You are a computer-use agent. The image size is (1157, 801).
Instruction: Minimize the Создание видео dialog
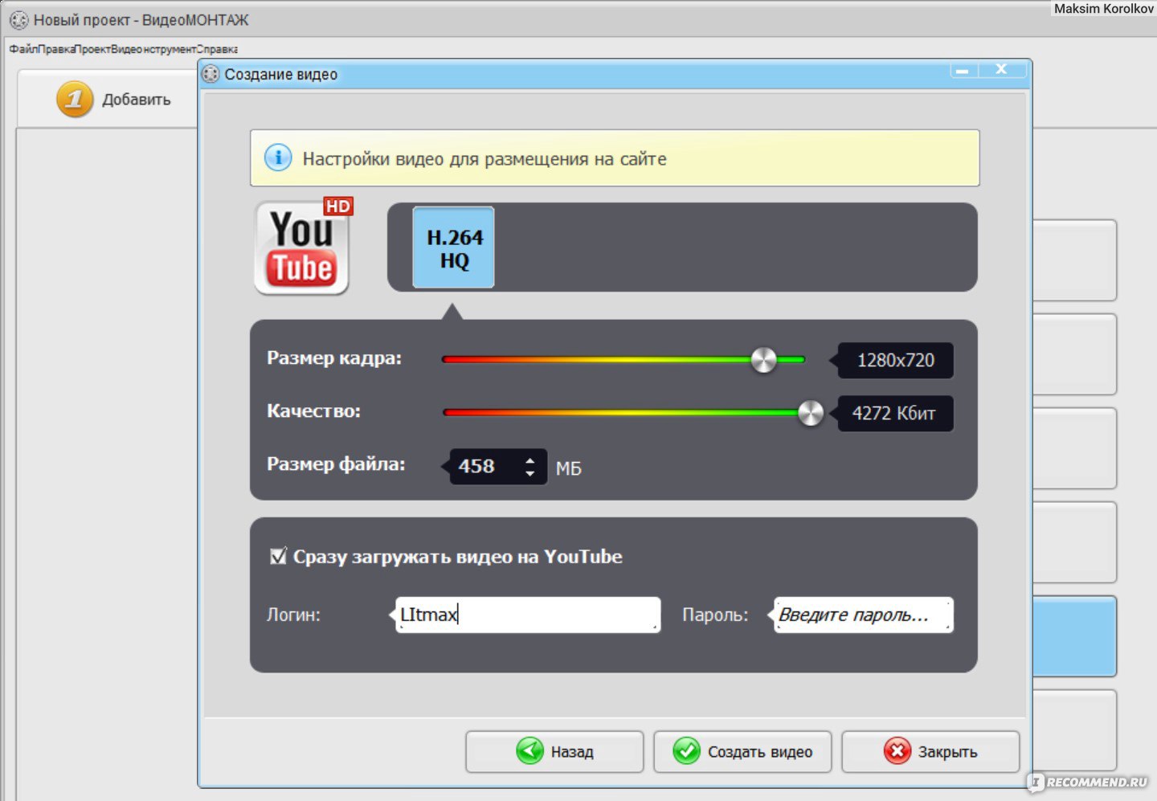[x=963, y=70]
